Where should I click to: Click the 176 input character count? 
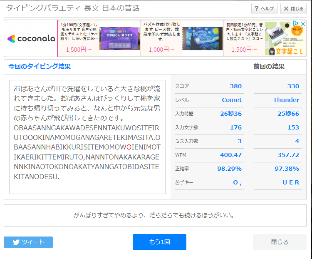[236, 127]
